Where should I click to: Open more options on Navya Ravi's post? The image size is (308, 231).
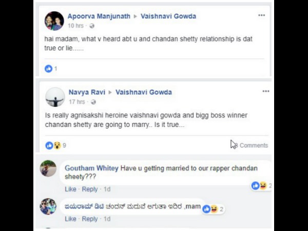(265, 91)
